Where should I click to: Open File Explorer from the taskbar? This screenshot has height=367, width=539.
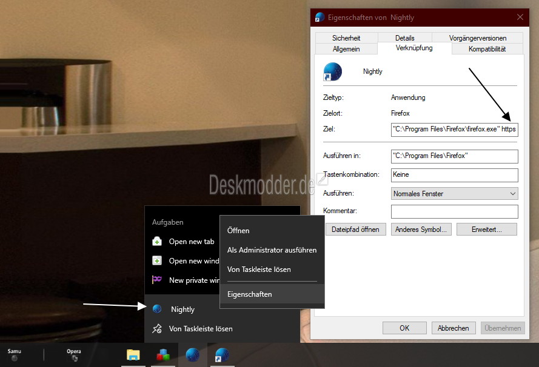pyautogui.click(x=133, y=355)
